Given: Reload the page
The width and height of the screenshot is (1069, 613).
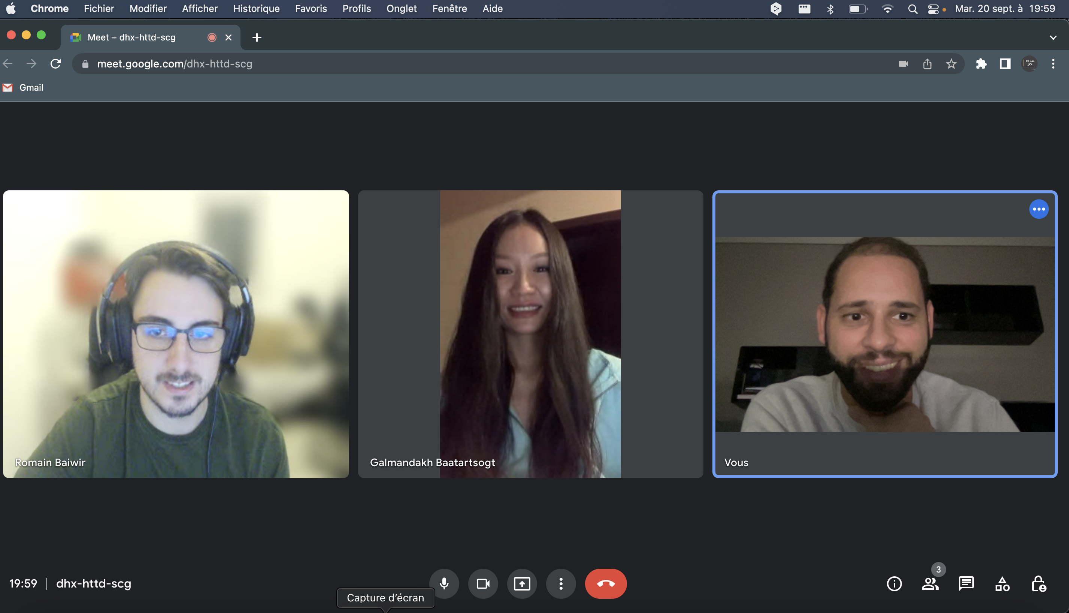Looking at the screenshot, I should (55, 64).
